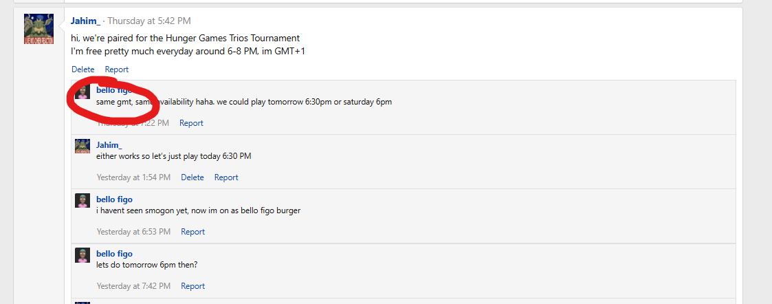Delete the main profile post
The height and width of the screenshot is (304, 772).
pos(82,69)
